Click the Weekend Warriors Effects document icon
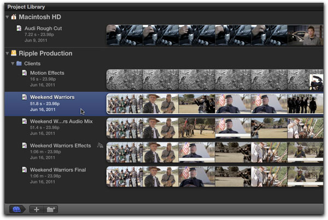Image resolution: width=328 pixels, height=220 pixels. (25, 145)
